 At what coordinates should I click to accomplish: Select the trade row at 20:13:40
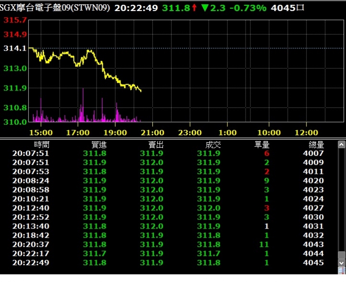[x=168, y=226]
